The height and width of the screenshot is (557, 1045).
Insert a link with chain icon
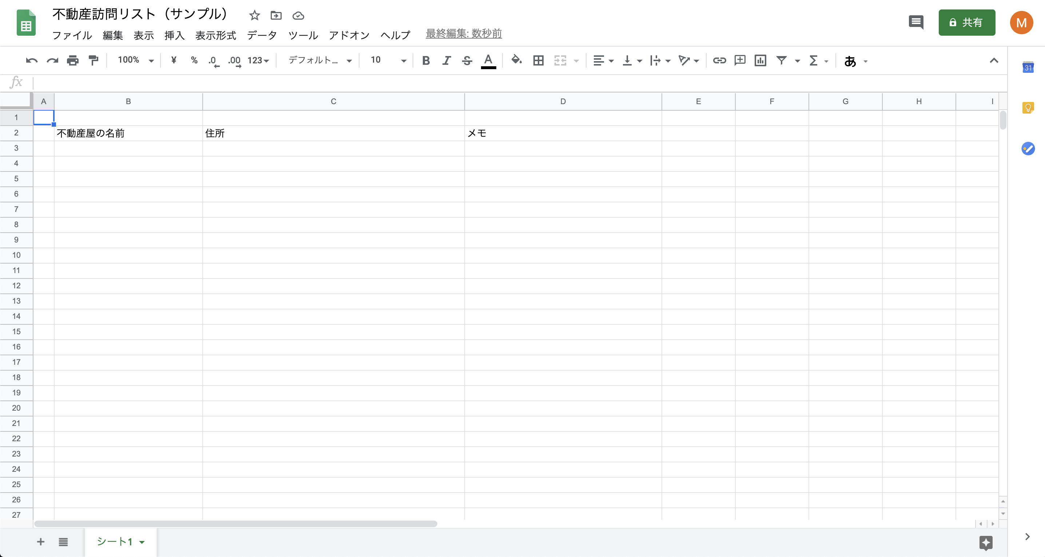(x=720, y=61)
